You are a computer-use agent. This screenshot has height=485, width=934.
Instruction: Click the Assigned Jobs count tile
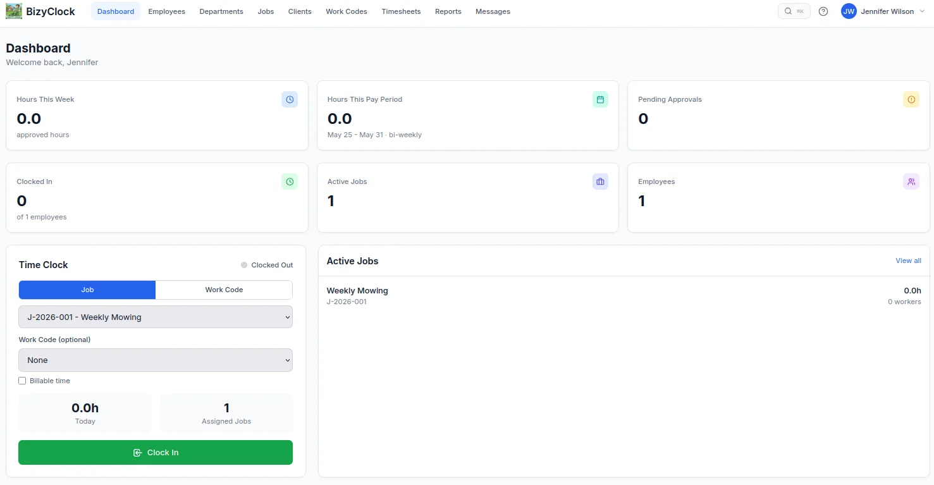click(226, 413)
